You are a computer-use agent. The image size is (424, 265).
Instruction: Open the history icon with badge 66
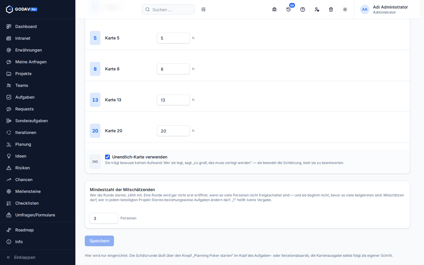tap(289, 9)
